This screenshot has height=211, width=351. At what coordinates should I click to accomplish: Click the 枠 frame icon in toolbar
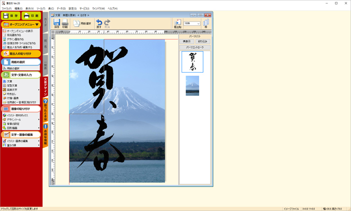(x=206, y=24)
